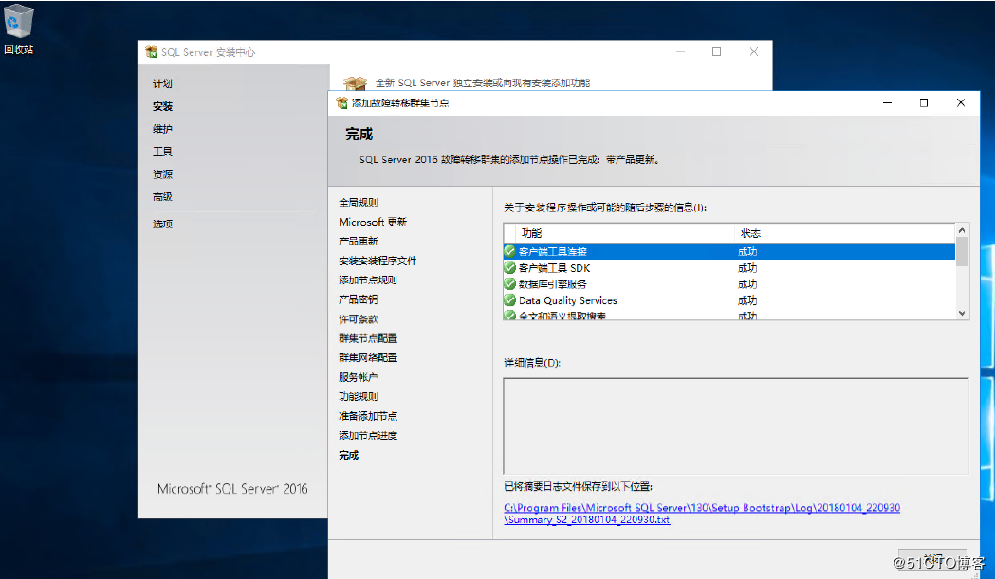
Task: Click inside the 详细信息 text area
Action: coord(735,426)
